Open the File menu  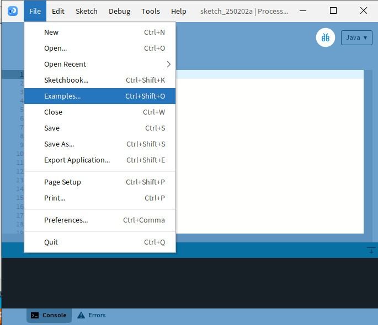[35, 11]
